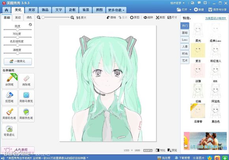Go to the home icon tab
Screen dimensions: 229x160
pyautogui.click(x=6, y=10)
